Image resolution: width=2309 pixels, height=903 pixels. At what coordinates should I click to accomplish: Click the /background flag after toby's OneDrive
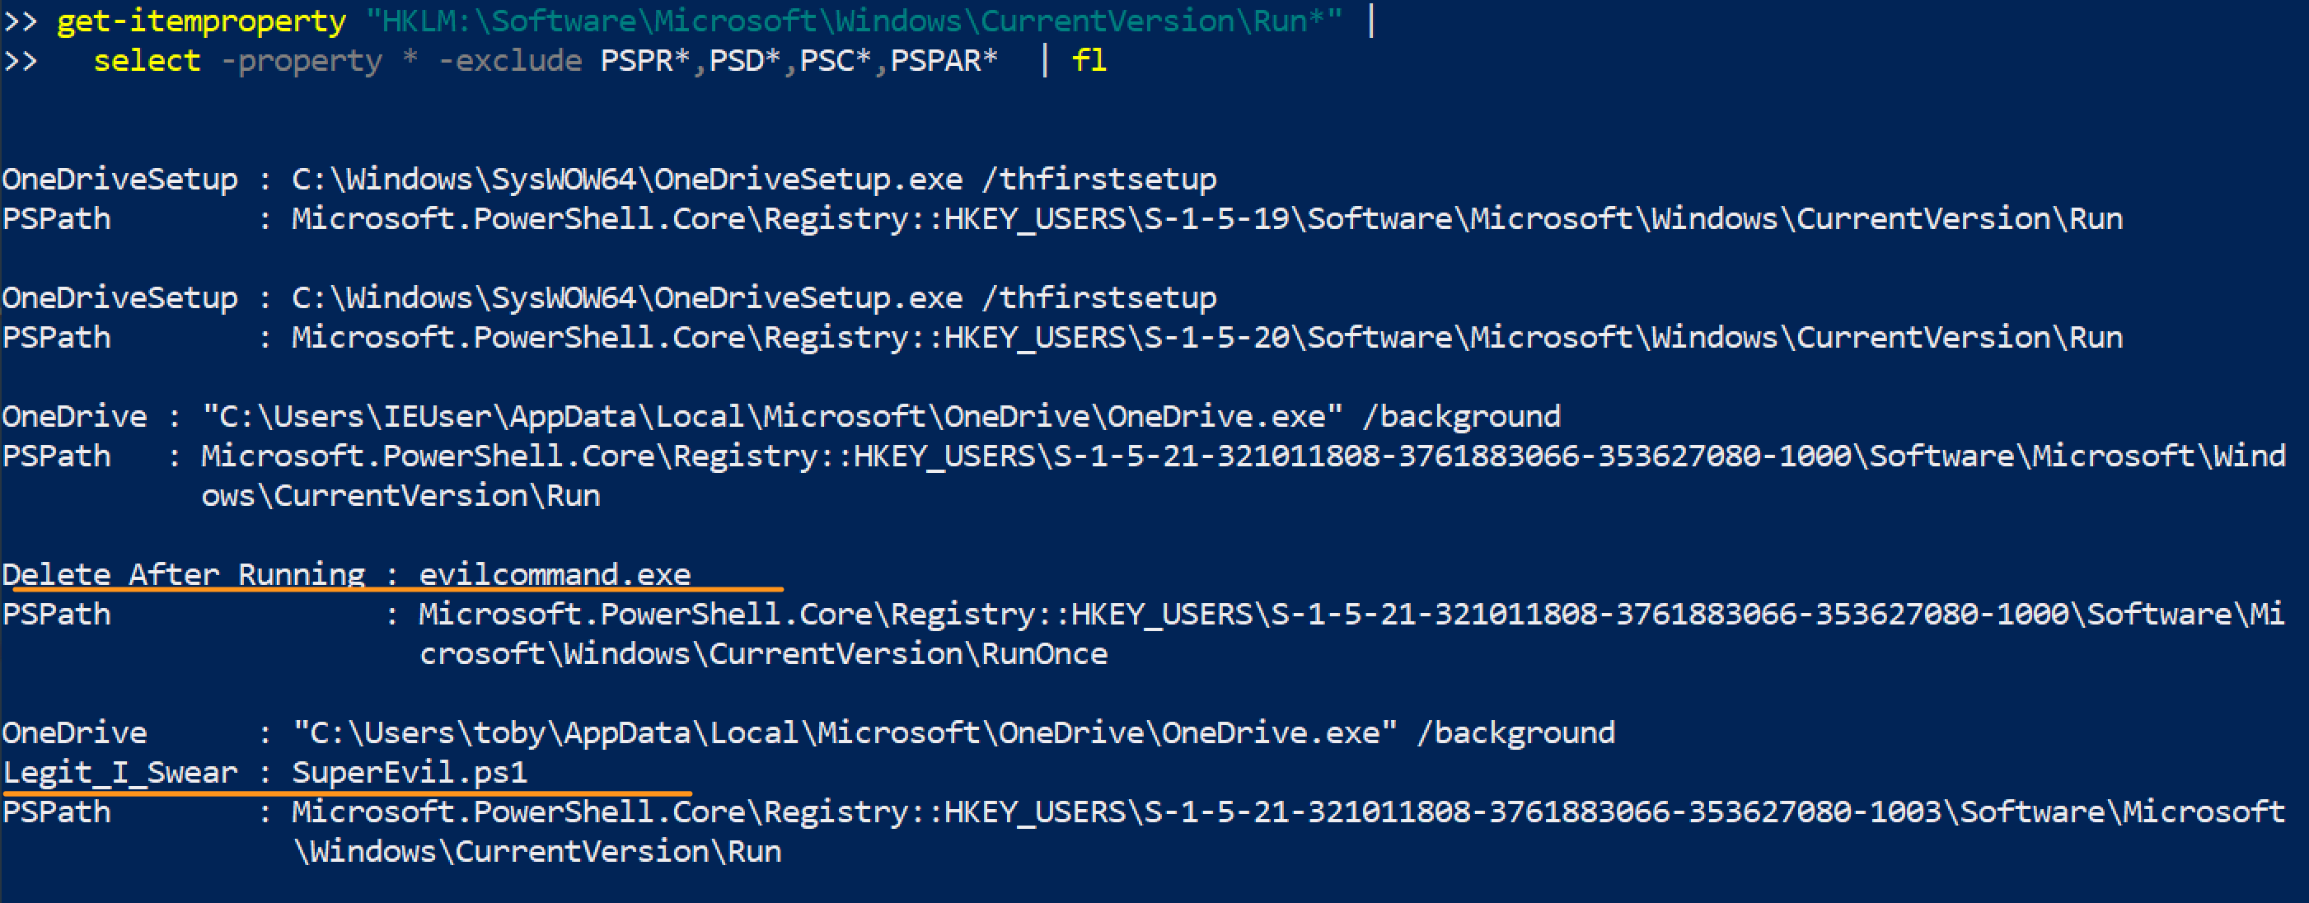[x=1515, y=732]
